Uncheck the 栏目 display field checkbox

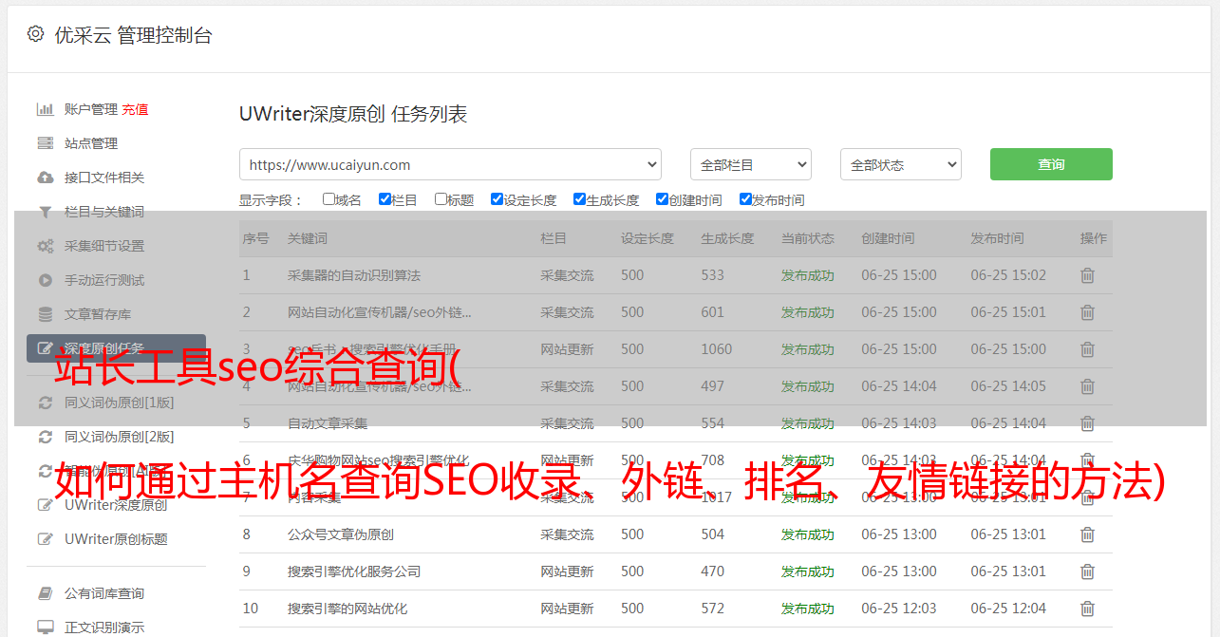pyautogui.click(x=385, y=199)
